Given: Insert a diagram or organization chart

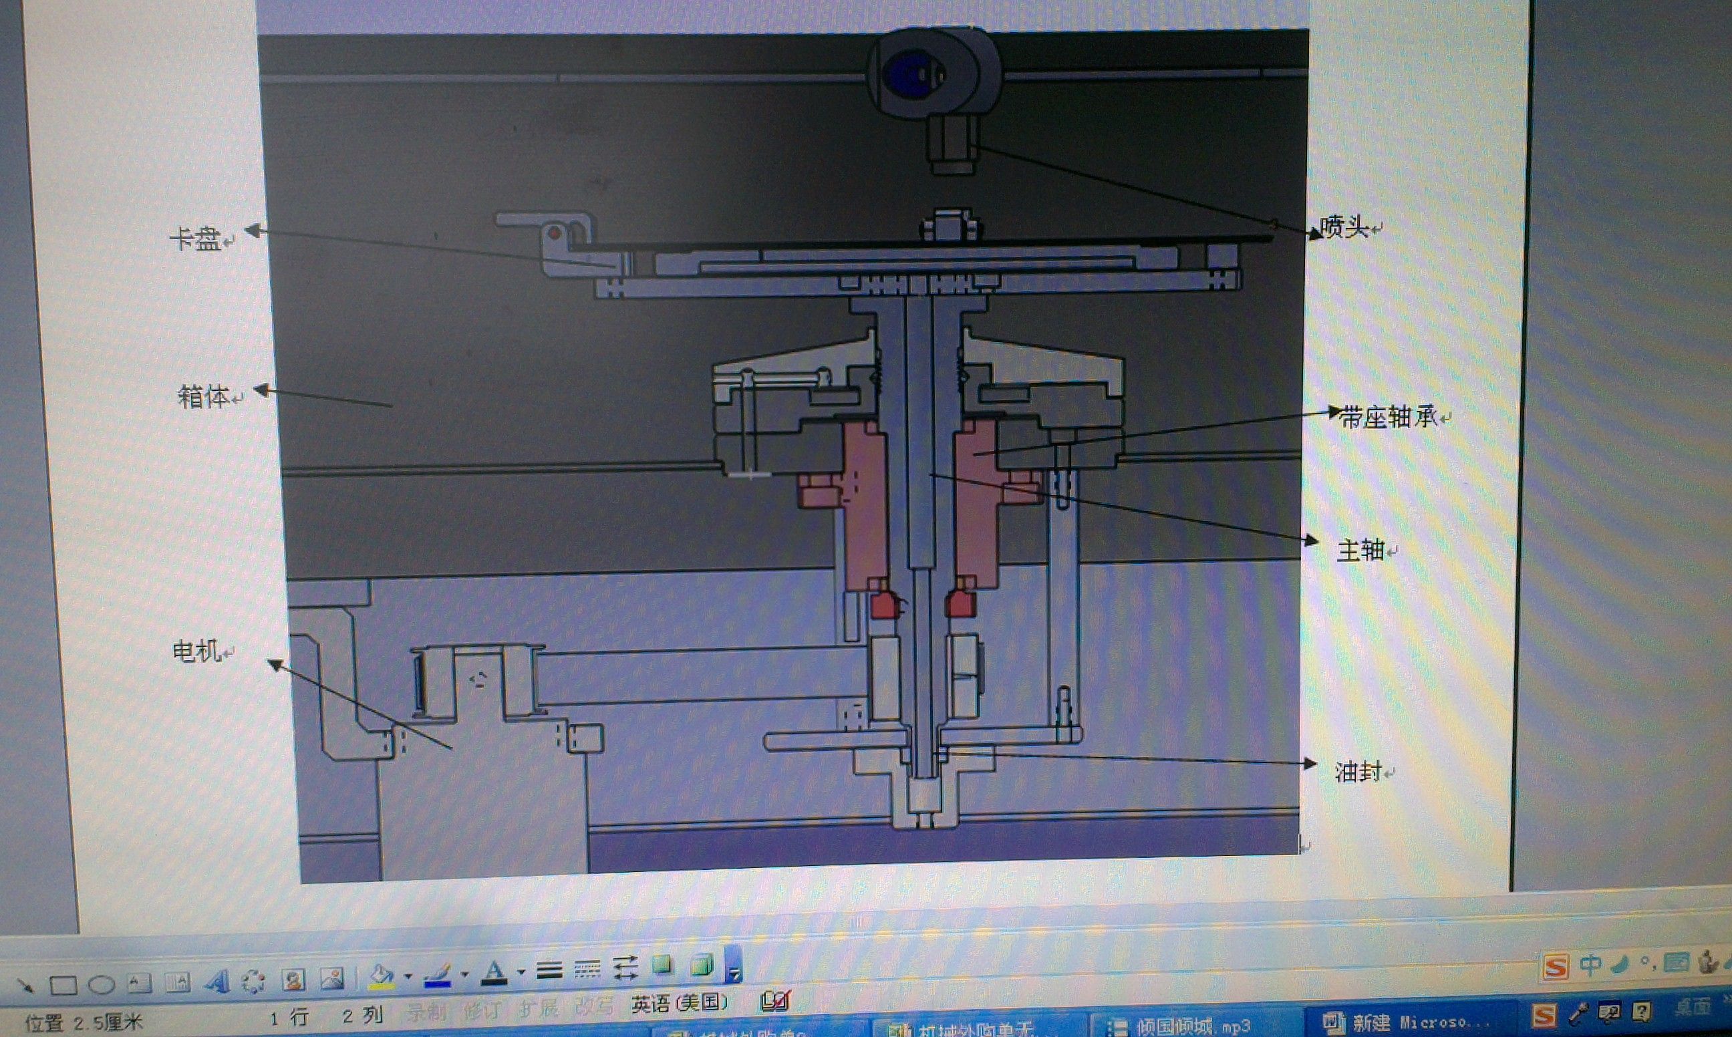Looking at the screenshot, I should point(253,981).
